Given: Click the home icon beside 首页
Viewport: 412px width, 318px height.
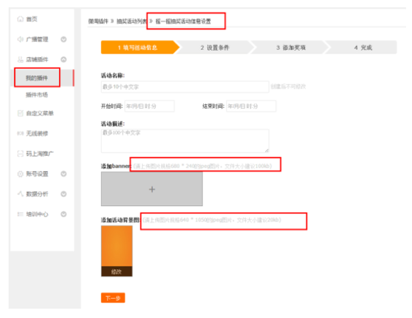Looking at the screenshot, I should point(20,19).
